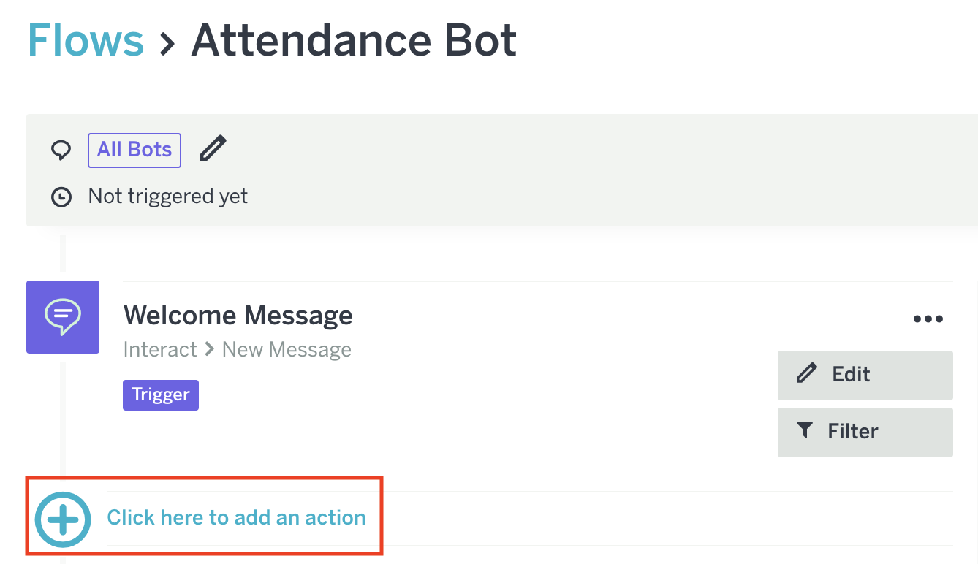Viewport: 978px width, 564px height.
Task: Click the New Message event label
Action: pyautogui.click(x=287, y=350)
